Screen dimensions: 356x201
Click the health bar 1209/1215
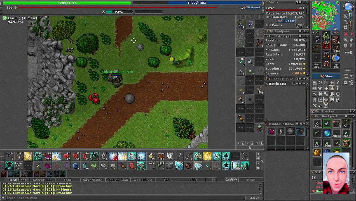[67, 3]
